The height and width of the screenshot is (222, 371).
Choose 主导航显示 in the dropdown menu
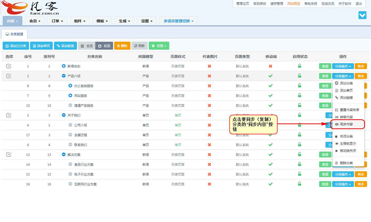(x=348, y=143)
